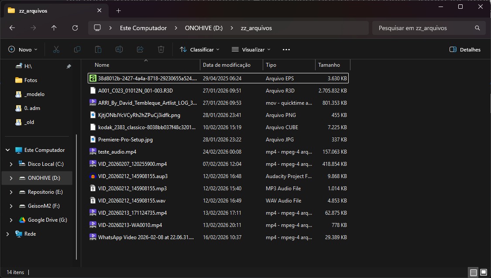Image resolution: width=491 pixels, height=278 pixels.
Task: Click the Refresh icon in navigation bar
Action: click(x=75, y=28)
